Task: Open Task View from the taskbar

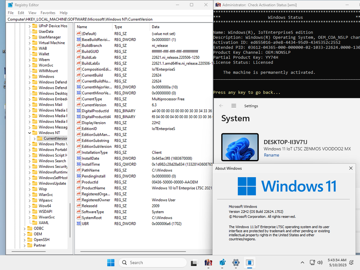Action: tap(194, 263)
